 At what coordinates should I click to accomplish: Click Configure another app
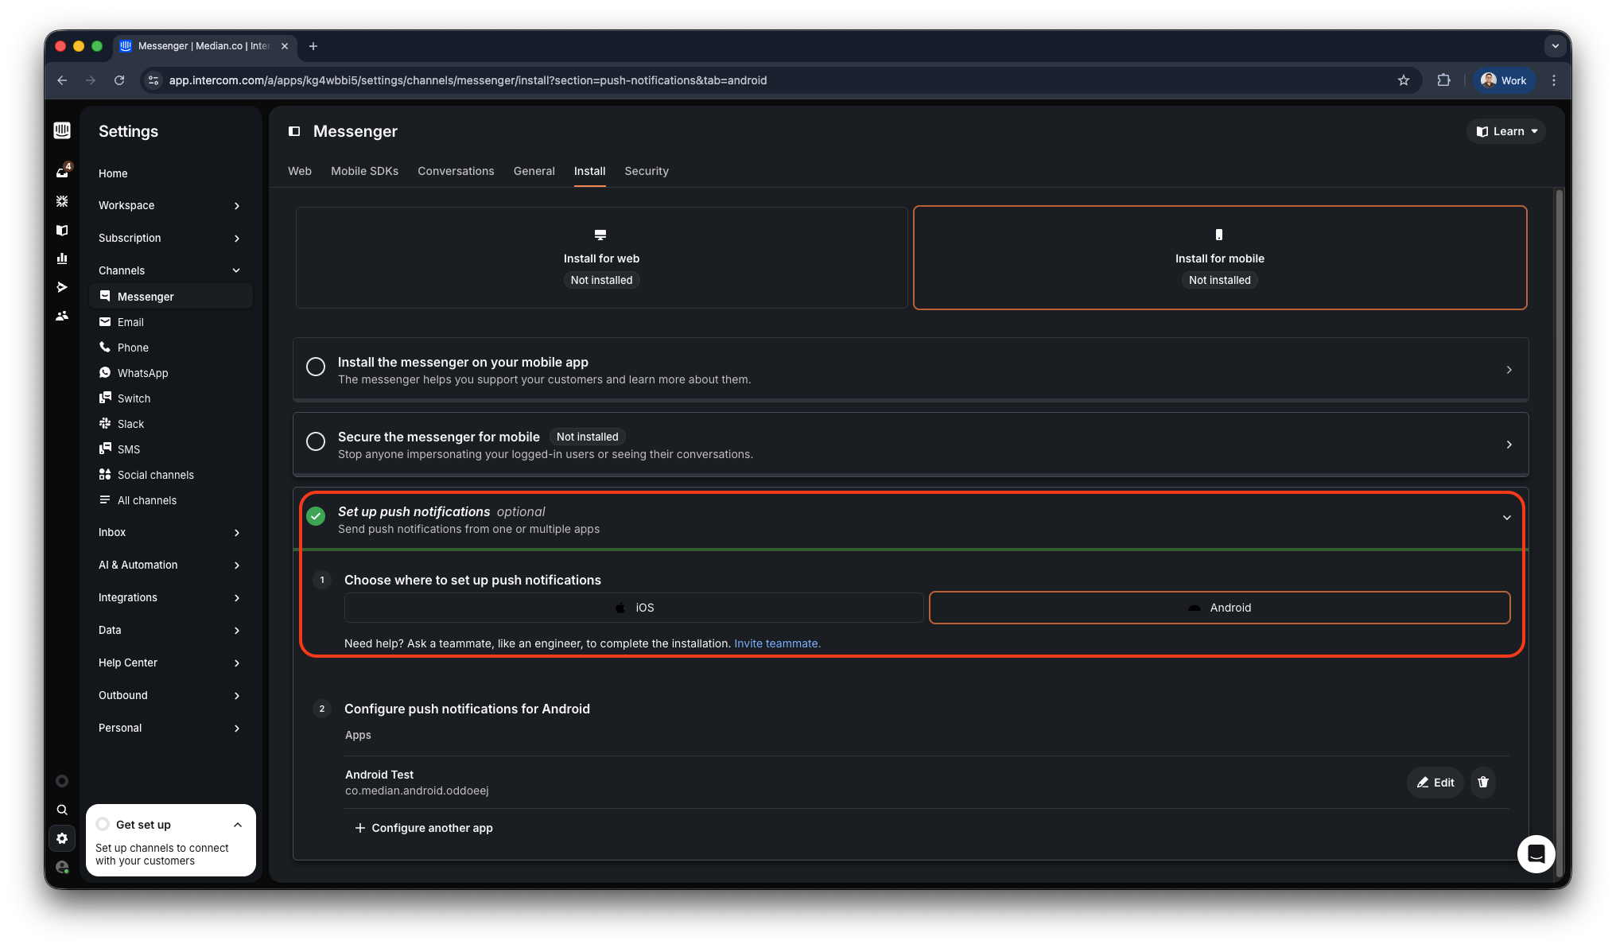pos(423,828)
